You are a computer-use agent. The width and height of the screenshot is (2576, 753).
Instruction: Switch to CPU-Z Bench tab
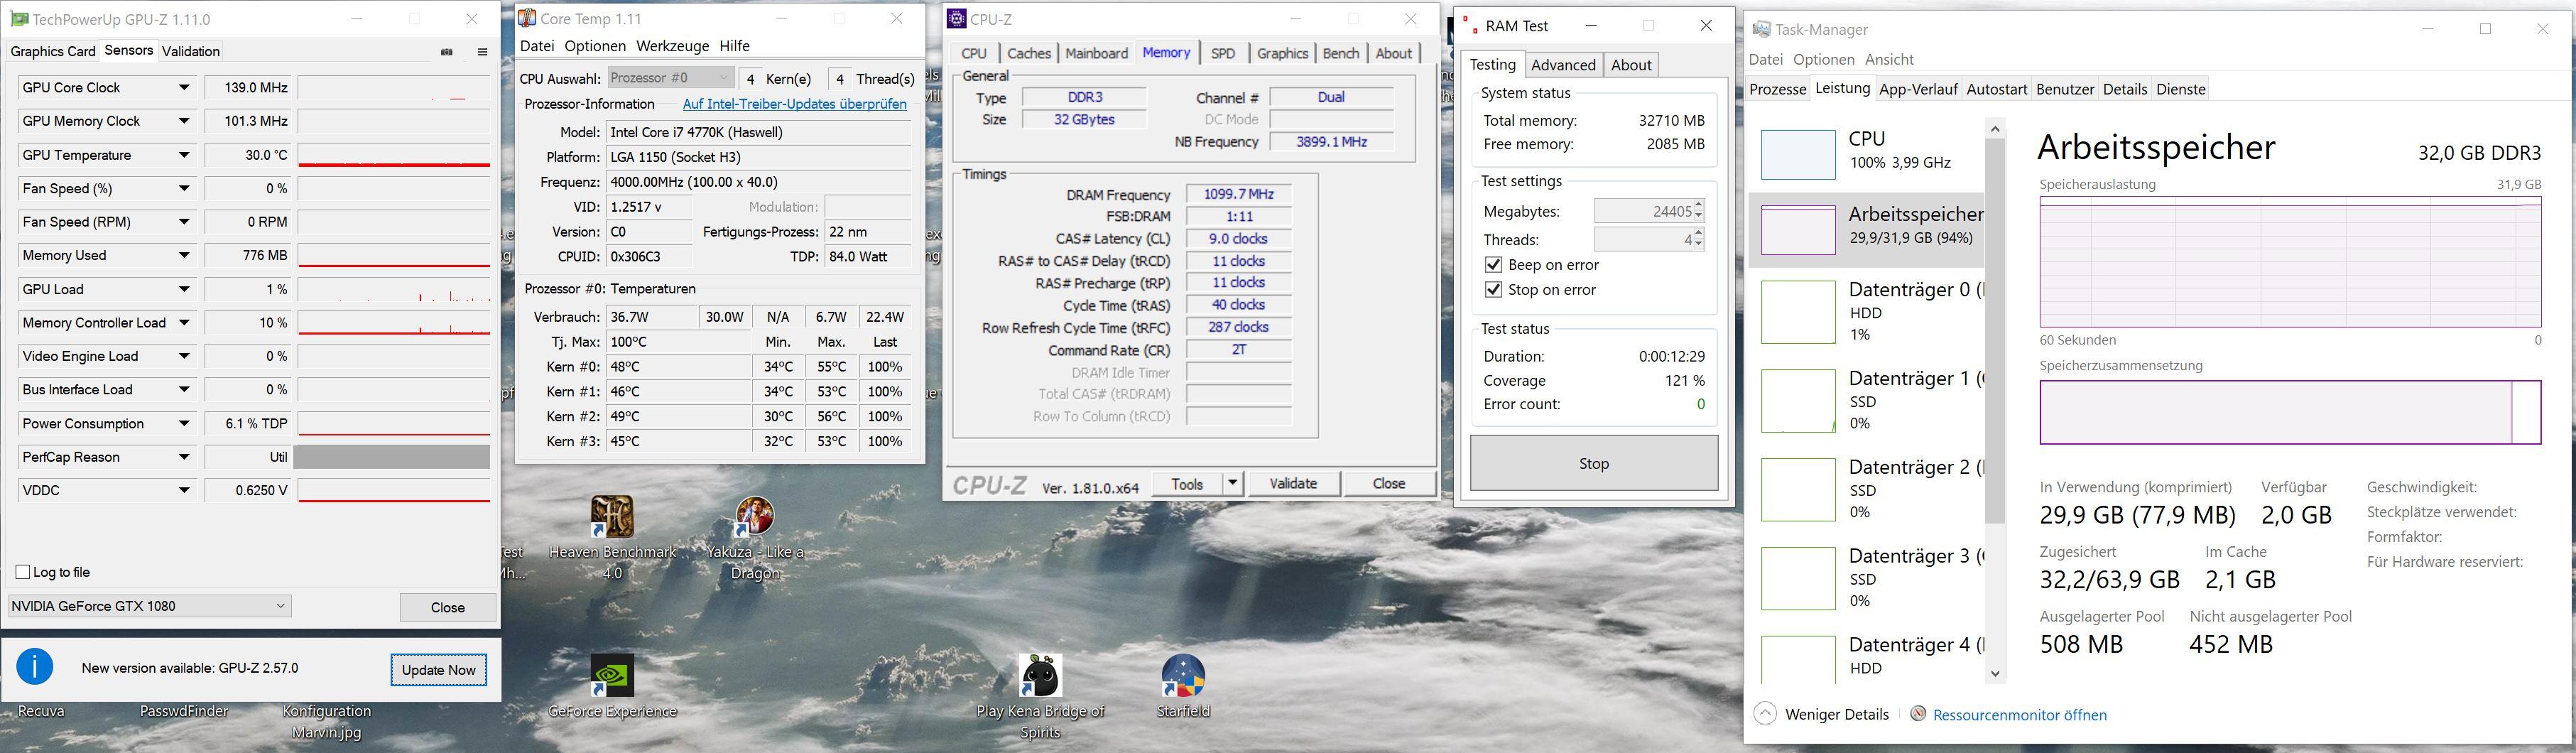click(x=1340, y=53)
